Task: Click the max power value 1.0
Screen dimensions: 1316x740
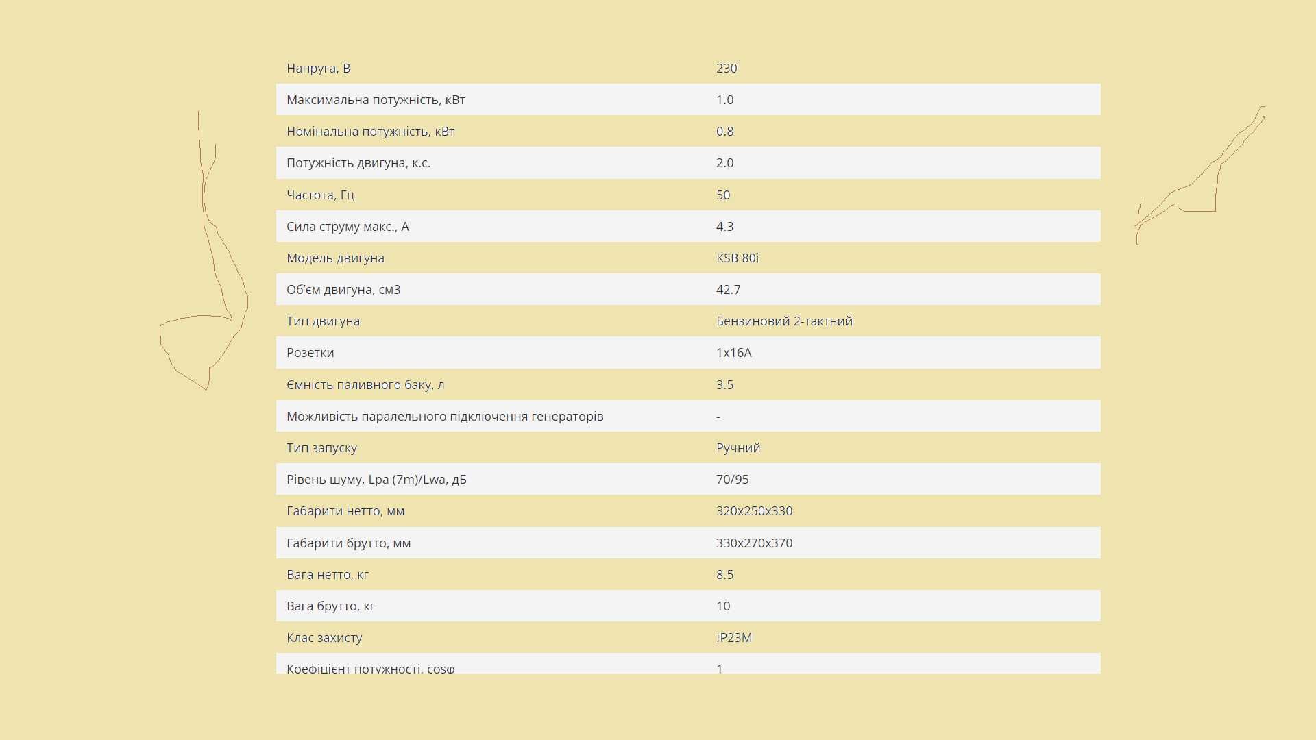Action: pos(724,100)
